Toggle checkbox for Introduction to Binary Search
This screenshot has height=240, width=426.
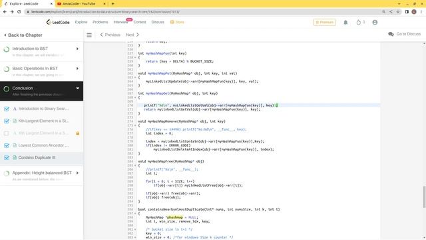click(x=7, y=109)
